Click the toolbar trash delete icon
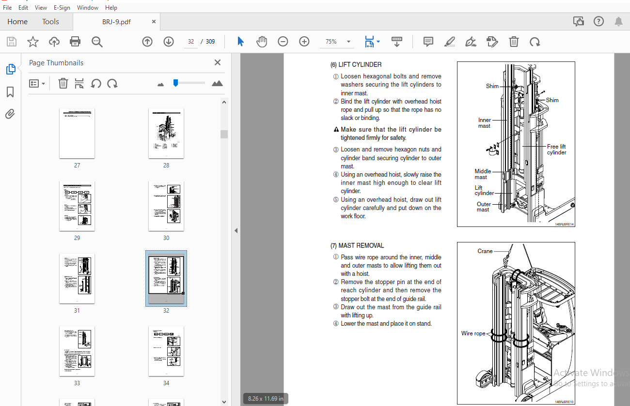The width and height of the screenshot is (630, 406). coord(514,42)
